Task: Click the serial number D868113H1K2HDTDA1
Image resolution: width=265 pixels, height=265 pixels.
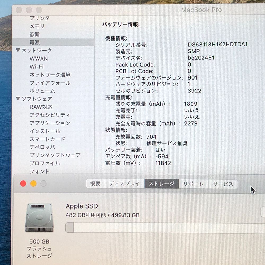Action: coord(218,45)
